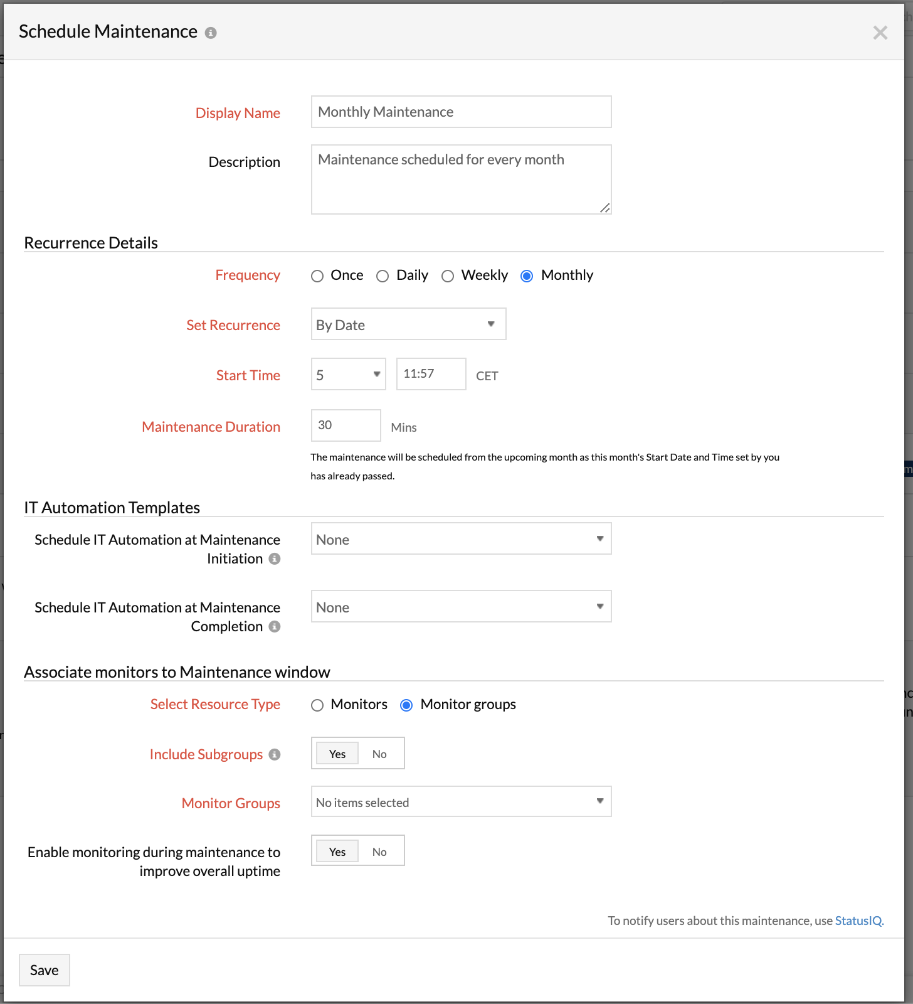This screenshot has width=913, height=1004.
Task: Open the StatusIQ link
Action: [x=858, y=921]
